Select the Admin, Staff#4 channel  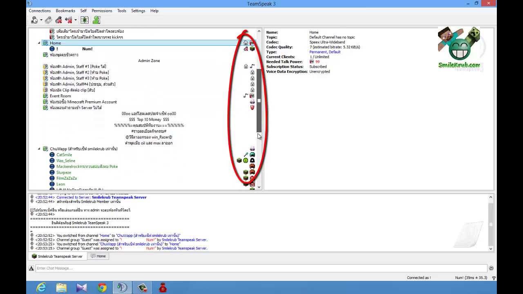pyautogui.click(x=83, y=84)
